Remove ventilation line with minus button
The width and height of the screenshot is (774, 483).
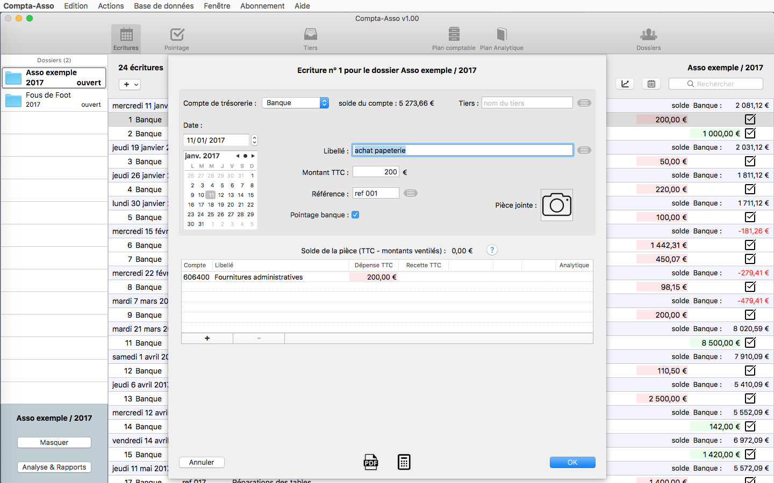coord(259,338)
